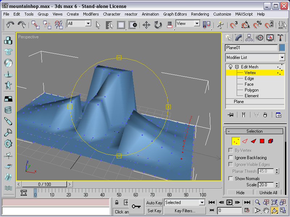
Task: Click the Key Filters... button
Action: tap(185, 211)
